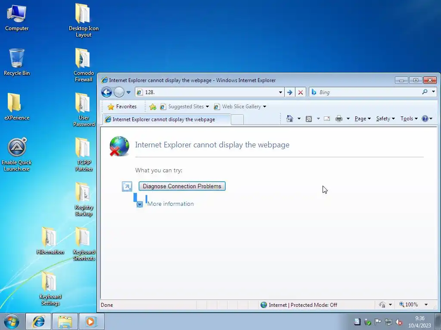Open Suggested Sites in favorites bar
The image size is (441, 330).
(184, 107)
